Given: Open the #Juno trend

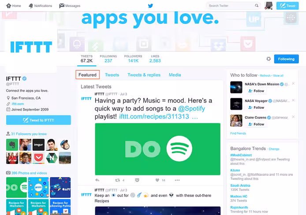Looking at the screenshot, I should tap(235, 170).
